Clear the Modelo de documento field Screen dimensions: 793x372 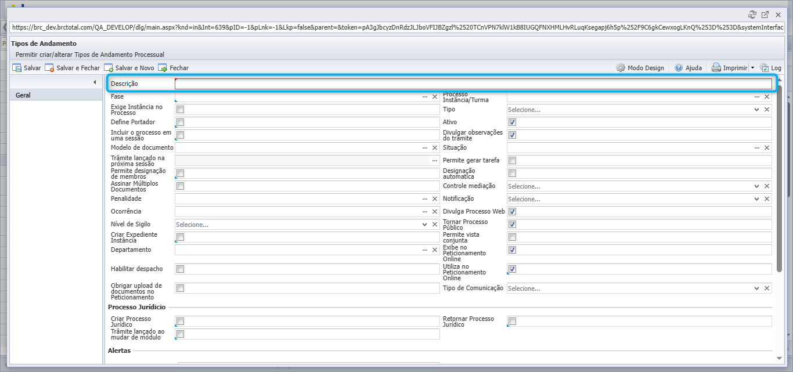[x=434, y=148]
